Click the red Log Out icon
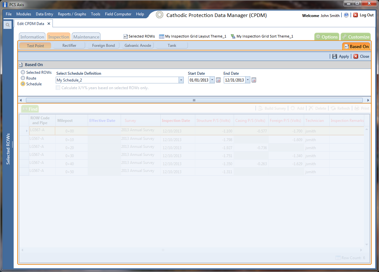 (355, 15)
